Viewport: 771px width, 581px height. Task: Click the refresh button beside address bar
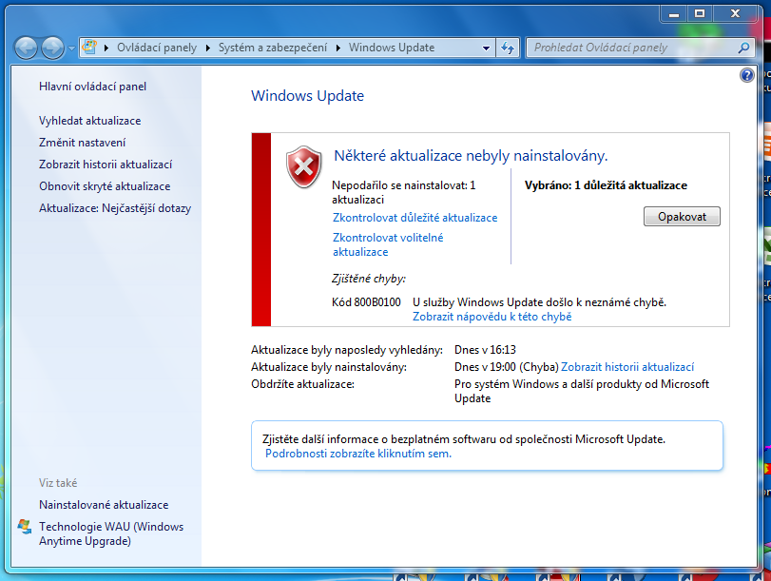[x=507, y=48]
